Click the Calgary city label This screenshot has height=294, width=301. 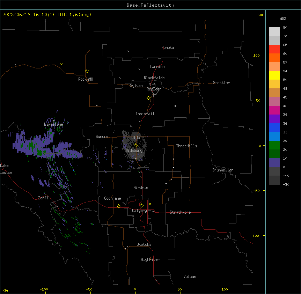(x=139, y=211)
